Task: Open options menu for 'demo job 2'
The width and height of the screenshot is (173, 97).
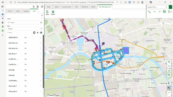Action: (40, 91)
